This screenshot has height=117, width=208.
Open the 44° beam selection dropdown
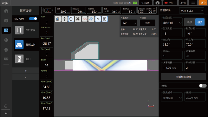coord(129,23)
